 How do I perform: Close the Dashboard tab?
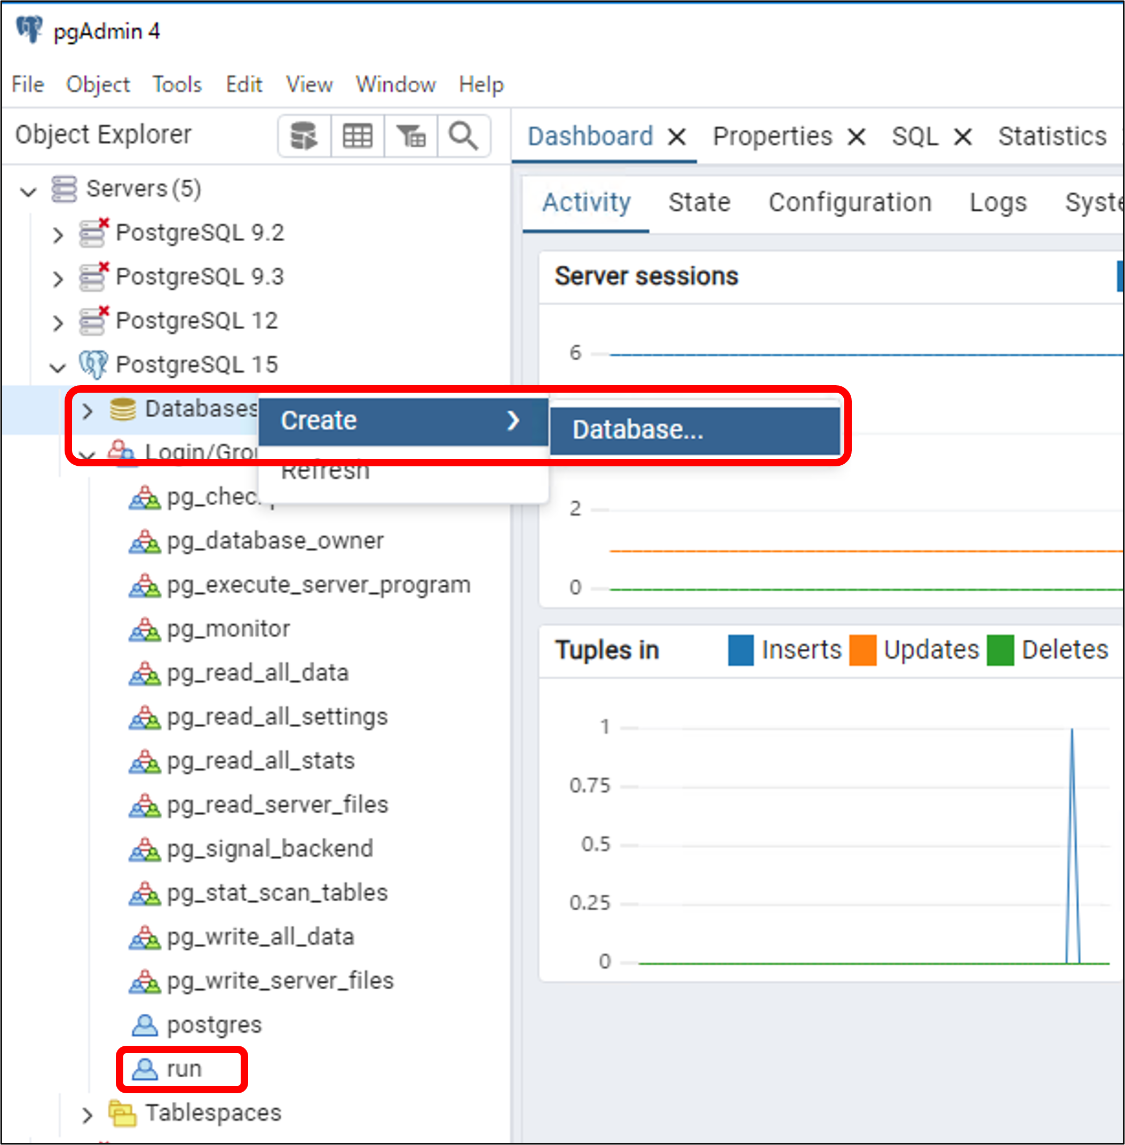(x=677, y=138)
